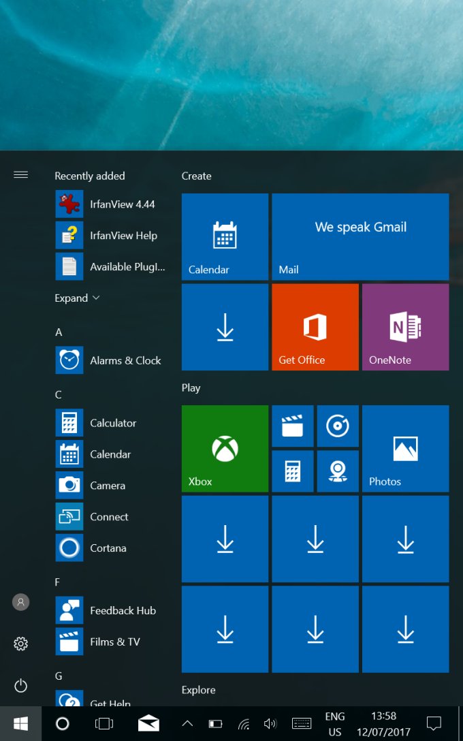Open the Wi-Fi network flyout

[243, 723]
